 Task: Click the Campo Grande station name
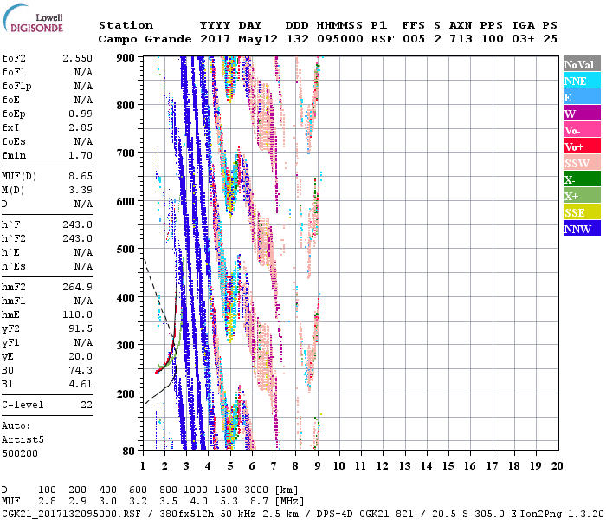click(x=145, y=39)
